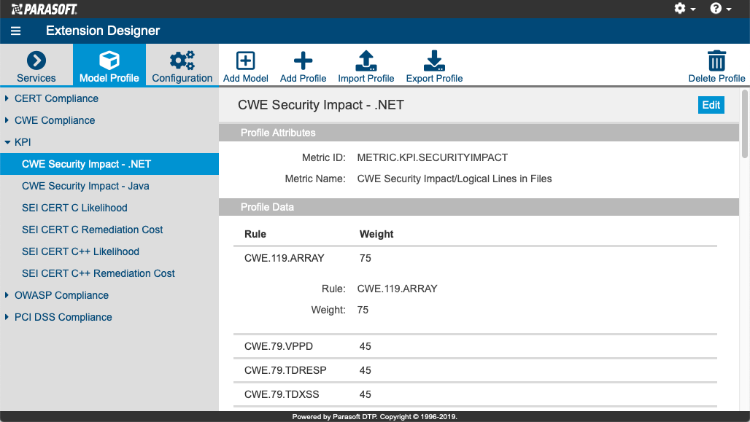Expand the OWASP Compliance tree node
Viewport: 750px width, 422px height.
(x=7, y=295)
